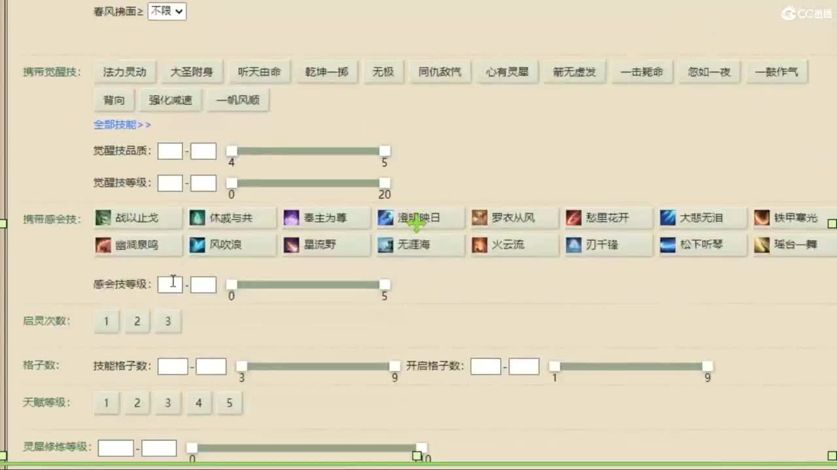The height and width of the screenshot is (470, 837).
Task: Focus the 感会技等级 minimum input box
Action: pos(170,285)
